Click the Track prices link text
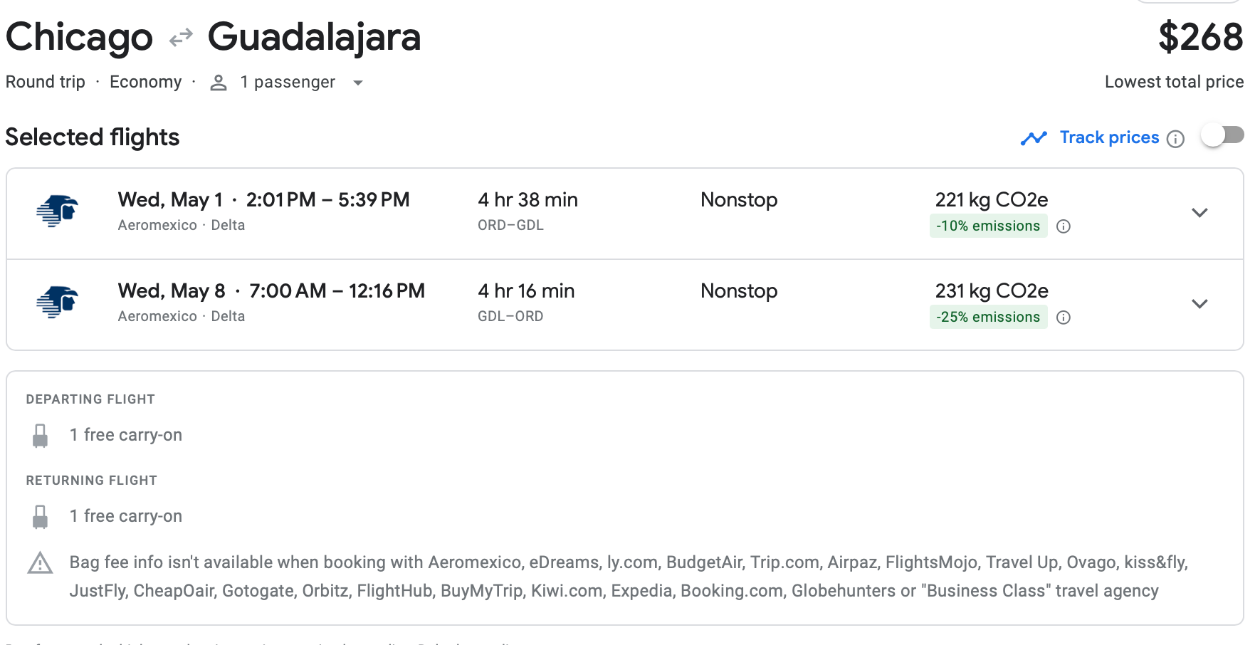Screen dimensions: 1260x645 1109,137
